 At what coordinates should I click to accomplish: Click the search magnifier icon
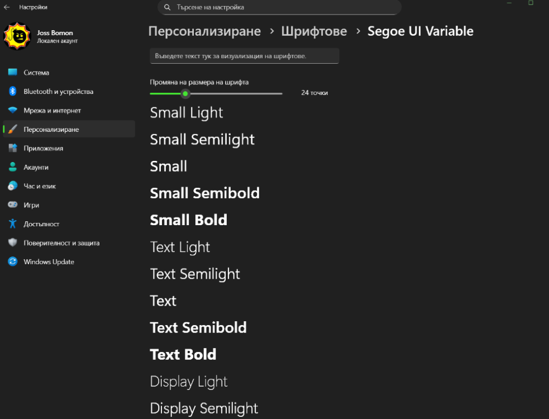(168, 7)
